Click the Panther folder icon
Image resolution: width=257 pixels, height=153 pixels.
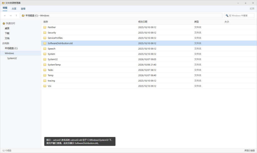[45, 27]
